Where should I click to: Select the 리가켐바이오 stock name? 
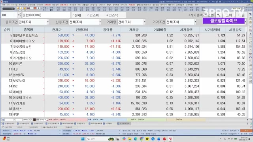(22, 58)
